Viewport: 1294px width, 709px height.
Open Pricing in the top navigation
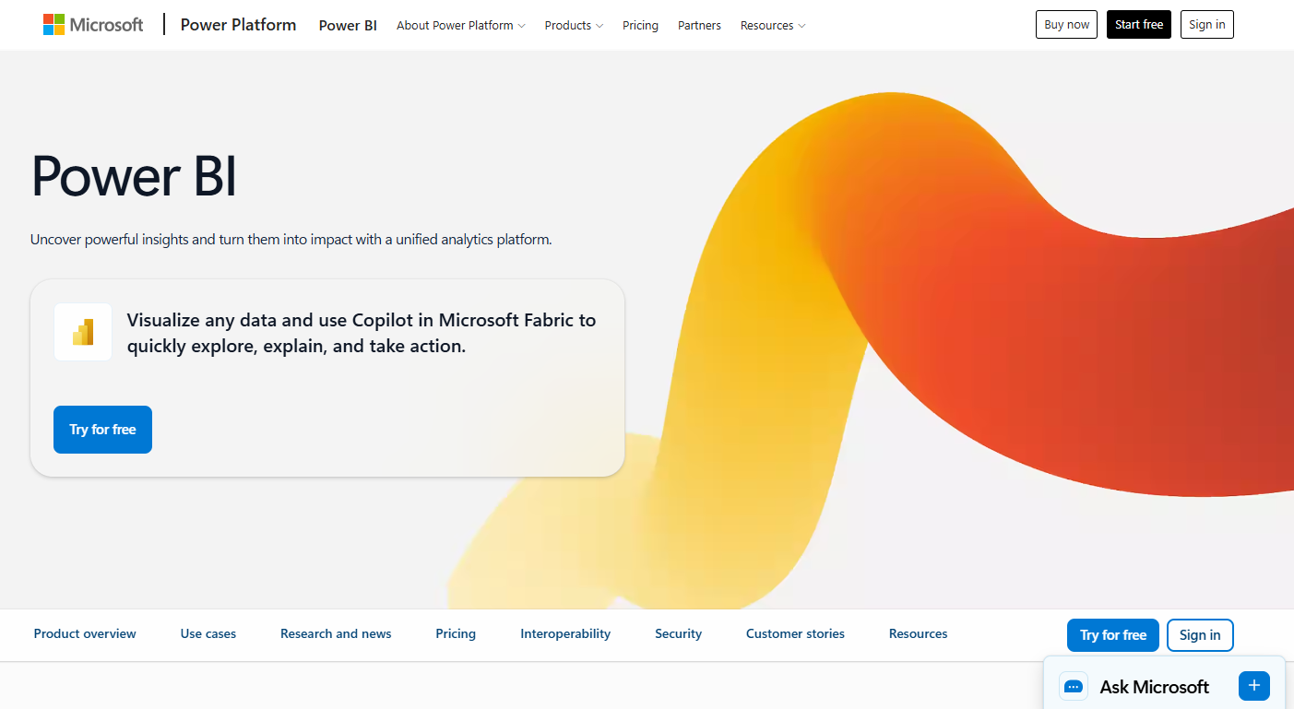pos(640,25)
